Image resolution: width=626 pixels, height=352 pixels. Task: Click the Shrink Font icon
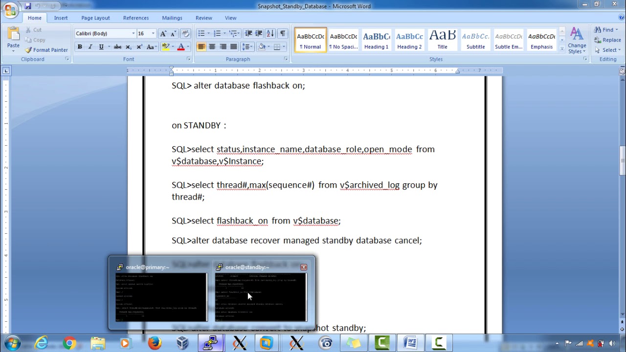174,33
